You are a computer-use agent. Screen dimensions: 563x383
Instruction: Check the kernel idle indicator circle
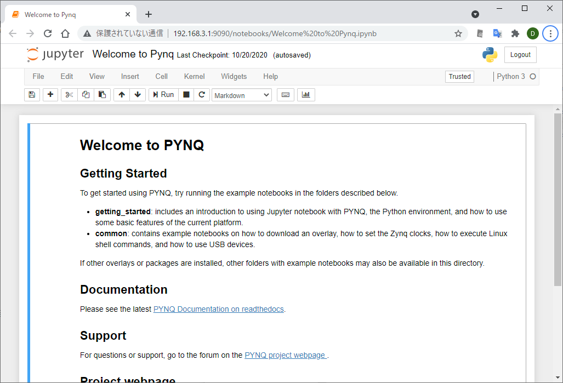(x=533, y=77)
